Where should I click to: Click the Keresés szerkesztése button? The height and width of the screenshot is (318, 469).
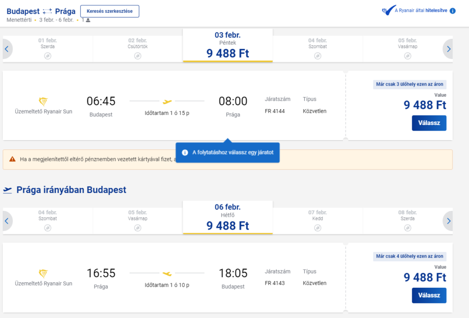click(x=109, y=11)
